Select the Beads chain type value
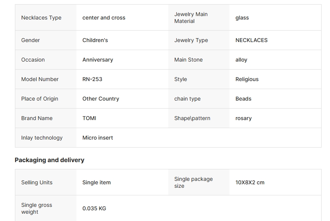This screenshot has height=221, width=330. (x=243, y=99)
